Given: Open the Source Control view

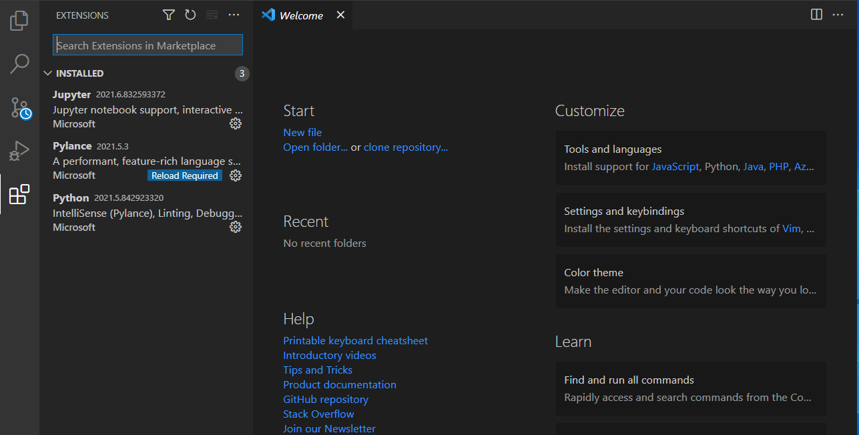Looking at the screenshot, I should coord(20,107).
